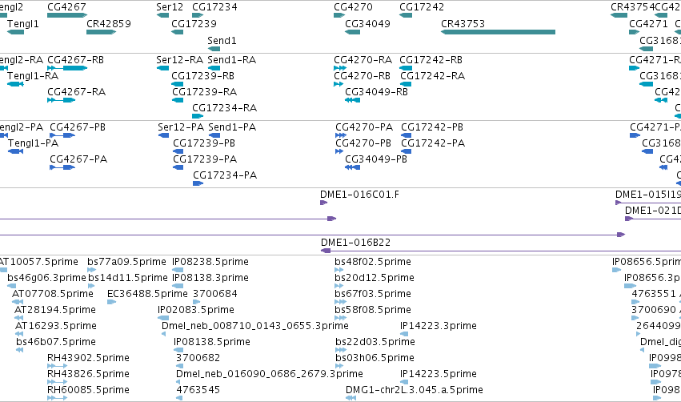The height and width of the screenshot is (402, 681).
Task: Click EST IP02083.5prime
Action: click(196, 310)
